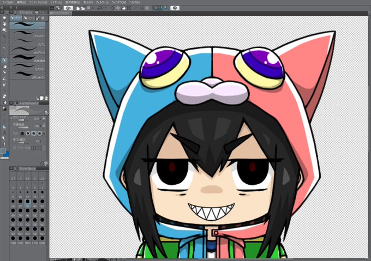
Task: Select the Gradient tool
Action: tap(4, 108)
